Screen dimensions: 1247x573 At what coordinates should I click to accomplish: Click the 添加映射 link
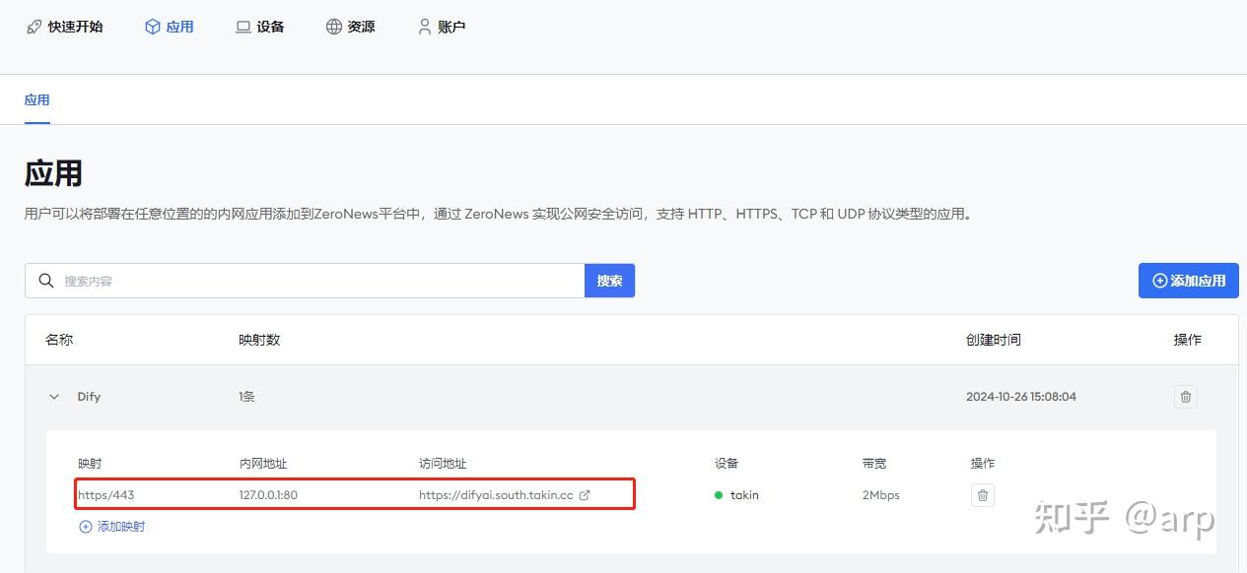(x=111, y=526)
